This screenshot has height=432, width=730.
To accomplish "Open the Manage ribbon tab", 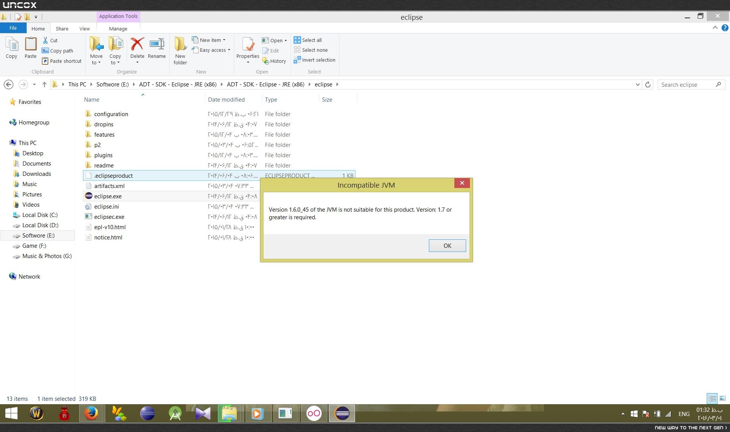I will (x=118, y=29).
